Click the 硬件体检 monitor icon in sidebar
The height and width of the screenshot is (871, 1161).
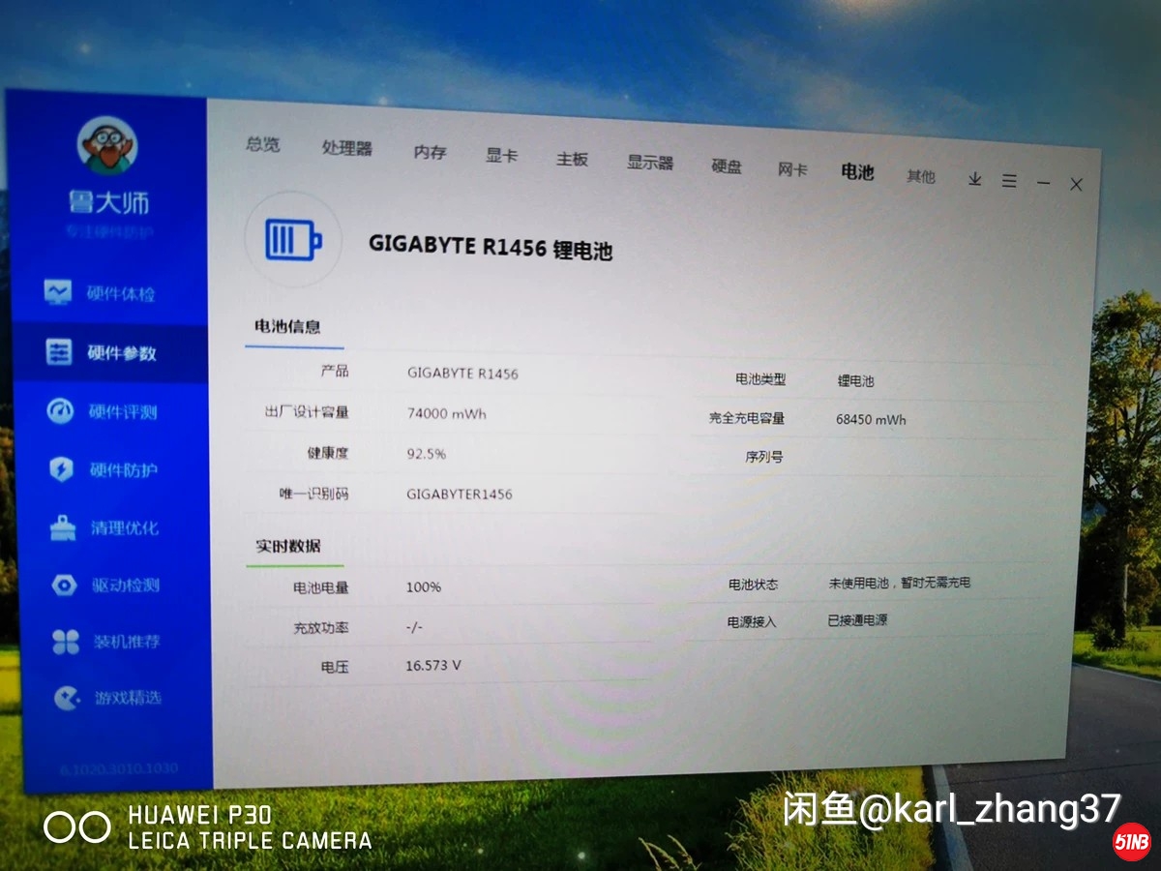pyautogui.click(x=58, y=292)
